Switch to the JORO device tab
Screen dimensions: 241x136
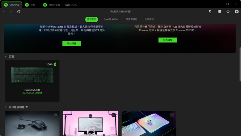pos(71,5)
